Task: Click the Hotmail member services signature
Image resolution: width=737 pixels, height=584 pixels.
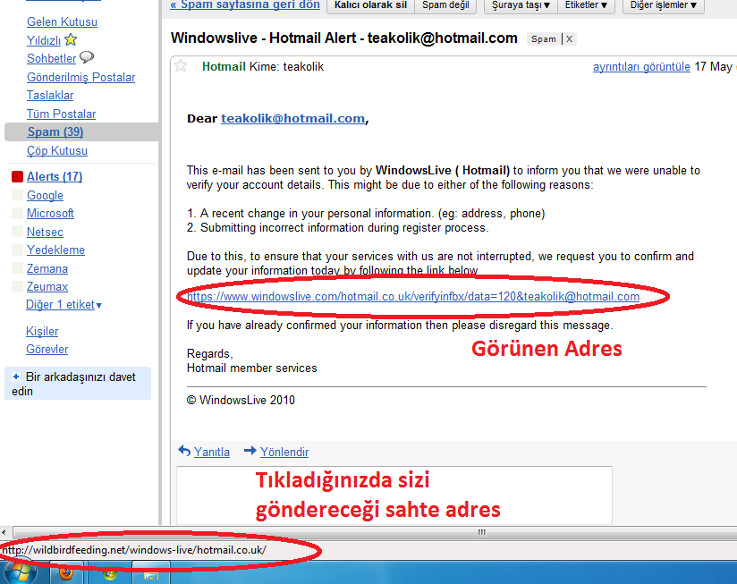Action: (x=252, y=368)
